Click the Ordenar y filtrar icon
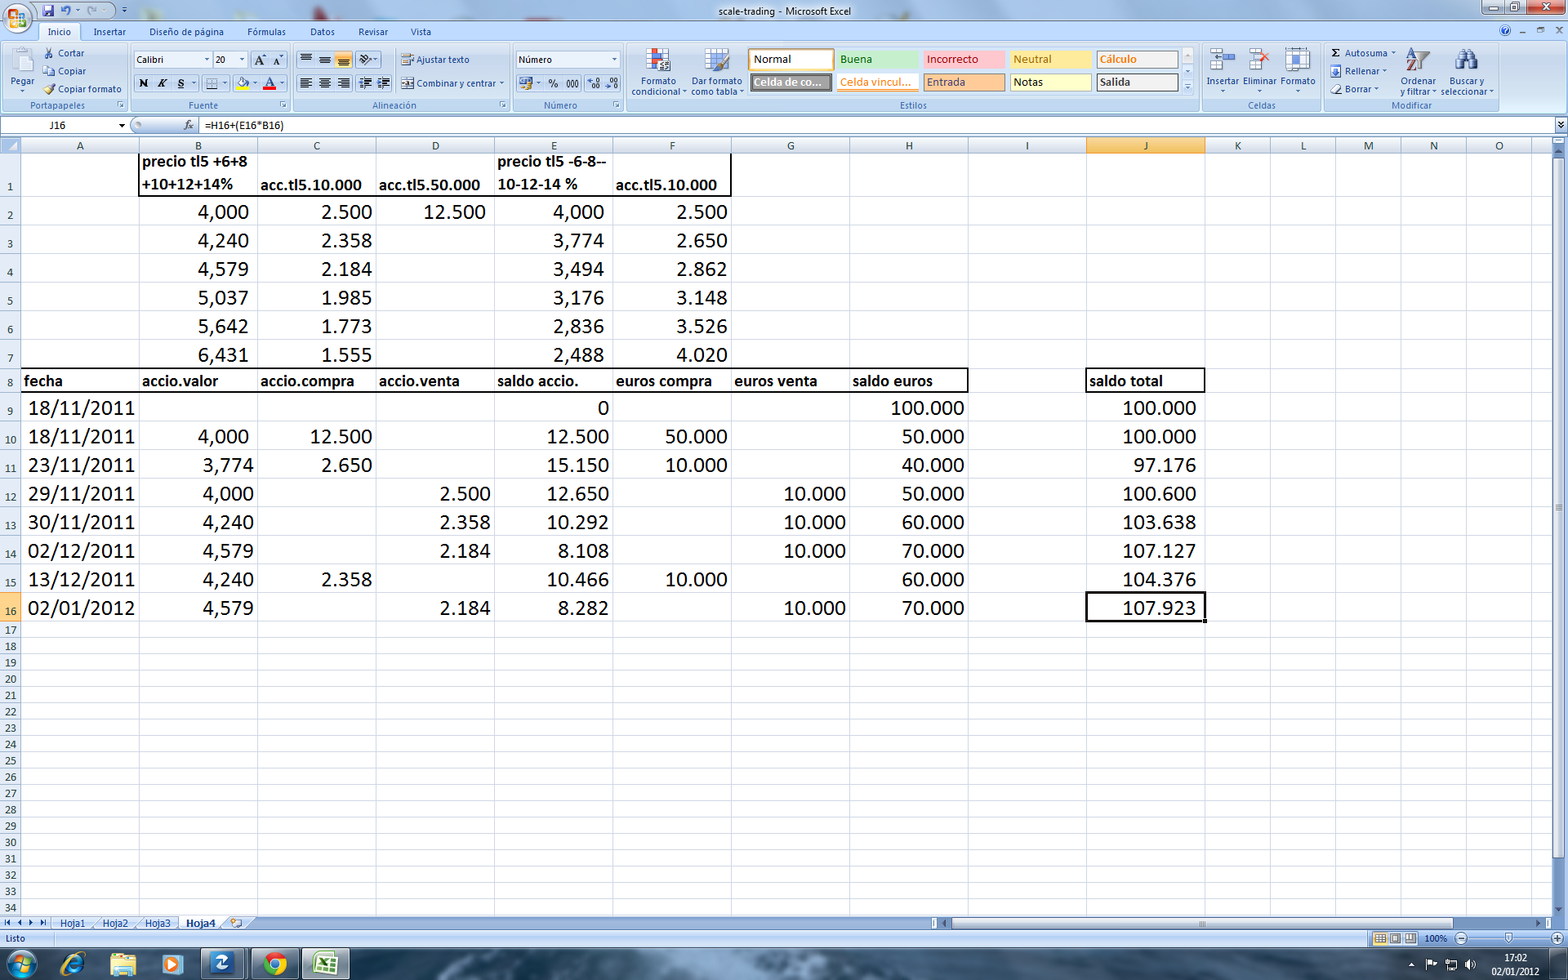The width and height of the screenshot is (1568, 980). tap(1418, 60)
